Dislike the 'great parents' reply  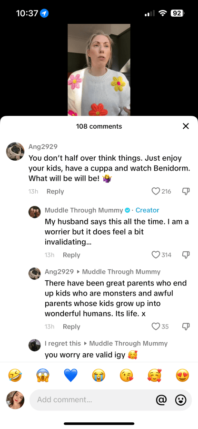point(186,327)
